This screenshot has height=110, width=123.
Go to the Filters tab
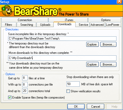pos(9,25)
